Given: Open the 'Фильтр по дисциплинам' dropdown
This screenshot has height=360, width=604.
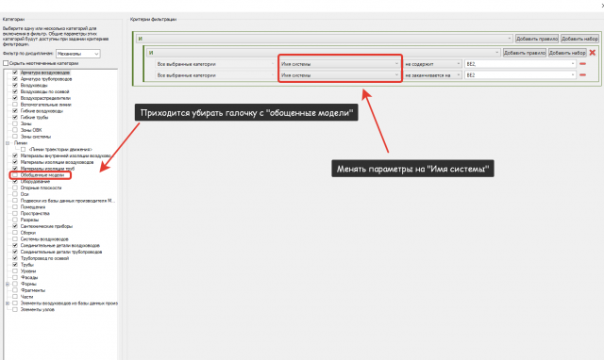Looking at the screenshot, I should [x=78, y=54].
